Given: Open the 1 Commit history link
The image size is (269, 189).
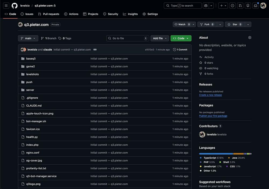Looking at the screenshot, I should (180, 50).
